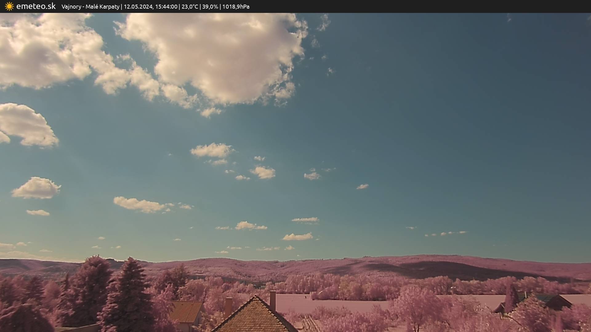
Task: Open the emeteo.sk site title
Action: (36, 6)
